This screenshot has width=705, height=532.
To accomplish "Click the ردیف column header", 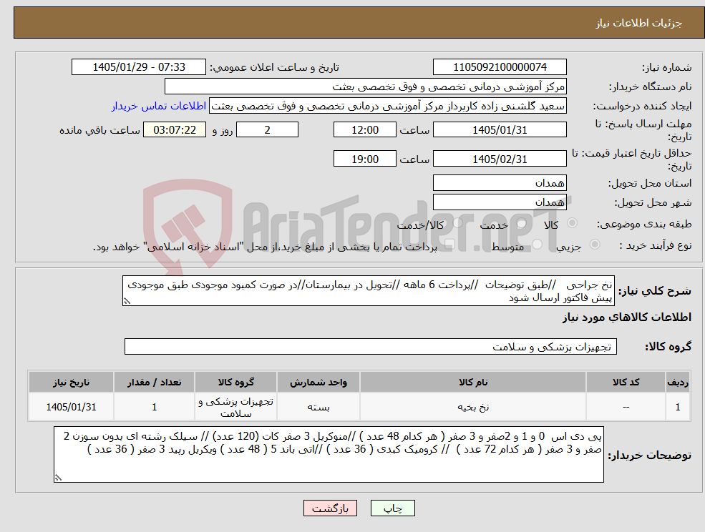I will (678, 382).
